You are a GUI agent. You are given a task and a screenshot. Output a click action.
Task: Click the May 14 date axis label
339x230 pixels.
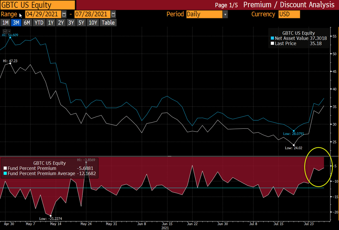point(56,224)
